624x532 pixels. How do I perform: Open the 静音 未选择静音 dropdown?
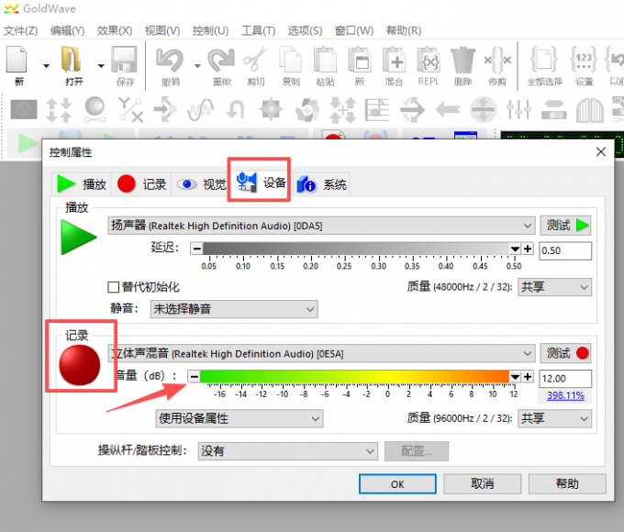point(233,309)
